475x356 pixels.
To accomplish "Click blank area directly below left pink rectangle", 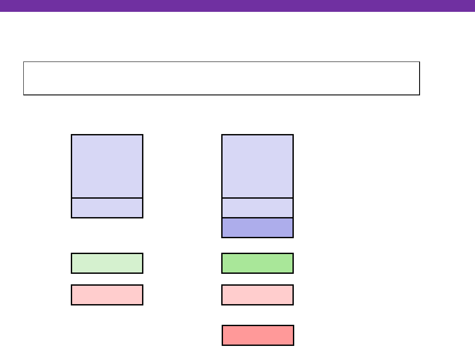I will click(107, 325).
